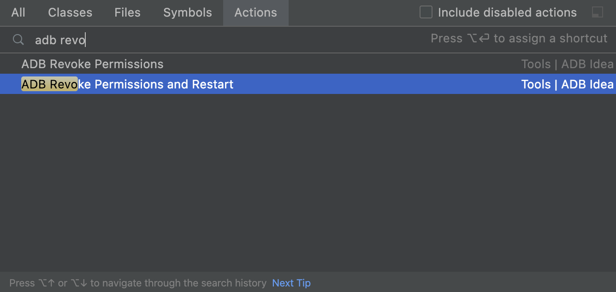
Task: Click the search magnifier icon
Action: (x=18, y=40)
